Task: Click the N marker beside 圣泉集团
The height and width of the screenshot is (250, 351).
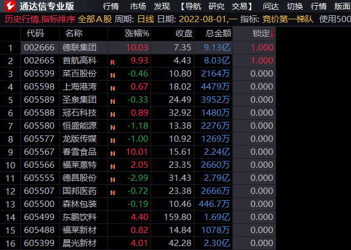Action: pyautogui.click(x=112, y=101)
